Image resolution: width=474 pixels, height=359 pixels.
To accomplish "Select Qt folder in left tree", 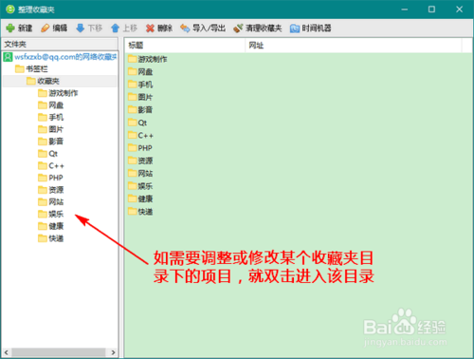I will click(x=47, y=154).
